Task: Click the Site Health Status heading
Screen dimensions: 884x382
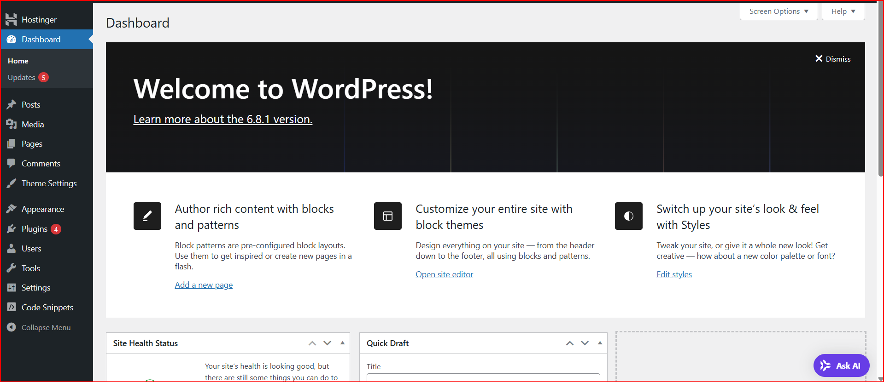Action: [x=145, y=343]
